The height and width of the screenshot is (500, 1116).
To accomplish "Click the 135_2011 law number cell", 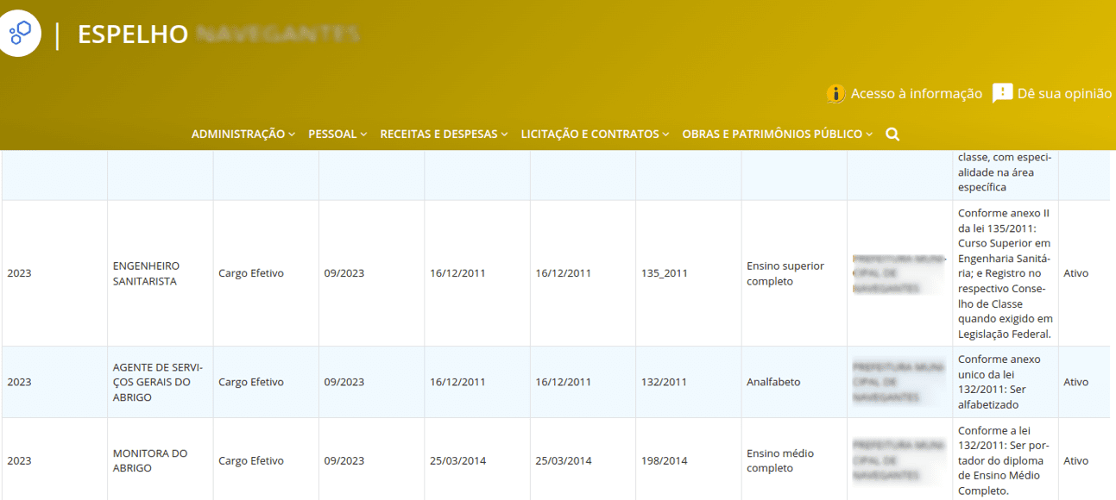I will 664,273.
